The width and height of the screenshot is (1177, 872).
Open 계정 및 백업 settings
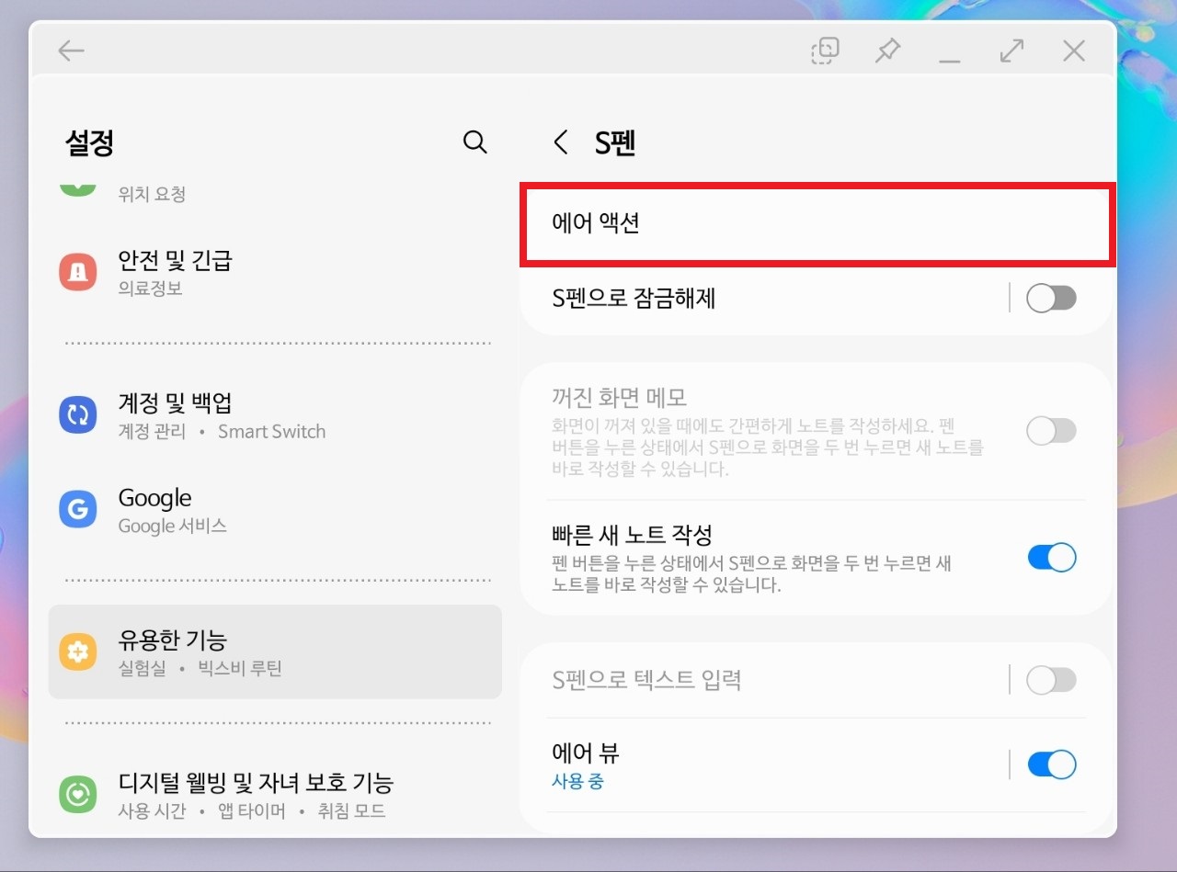point(275,415)
